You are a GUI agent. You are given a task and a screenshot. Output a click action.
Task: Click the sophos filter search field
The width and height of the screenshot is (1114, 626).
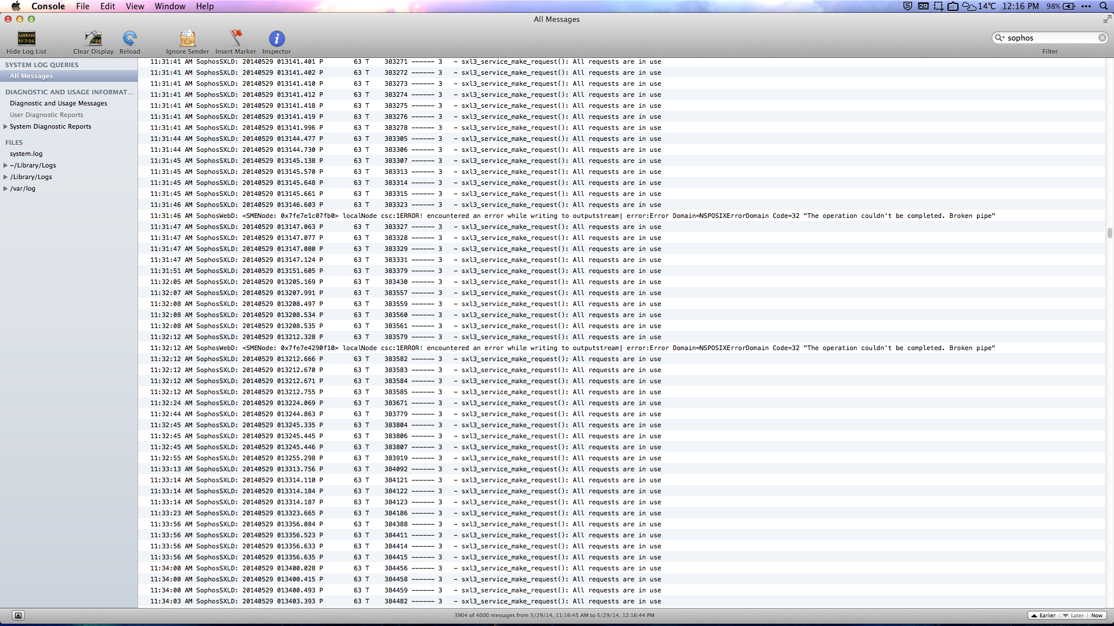pos(1050,38)
